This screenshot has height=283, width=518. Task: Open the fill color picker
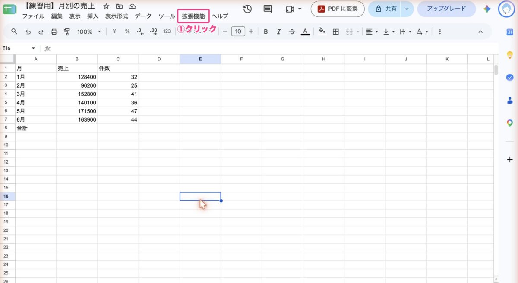click(x=322, y=31)
